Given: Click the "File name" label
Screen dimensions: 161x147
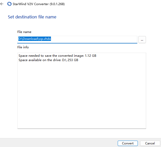Looking at the screenshot, I should [x=24, y=32].
